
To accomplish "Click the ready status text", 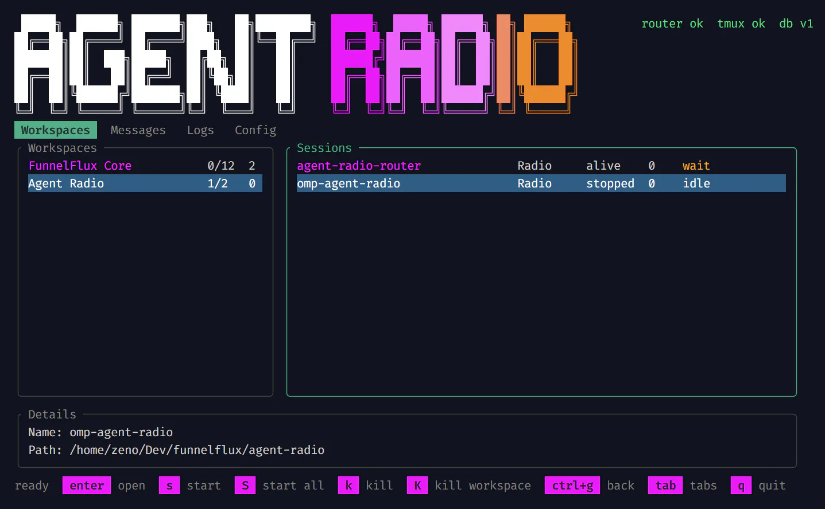I will click(x=32, y=485).
